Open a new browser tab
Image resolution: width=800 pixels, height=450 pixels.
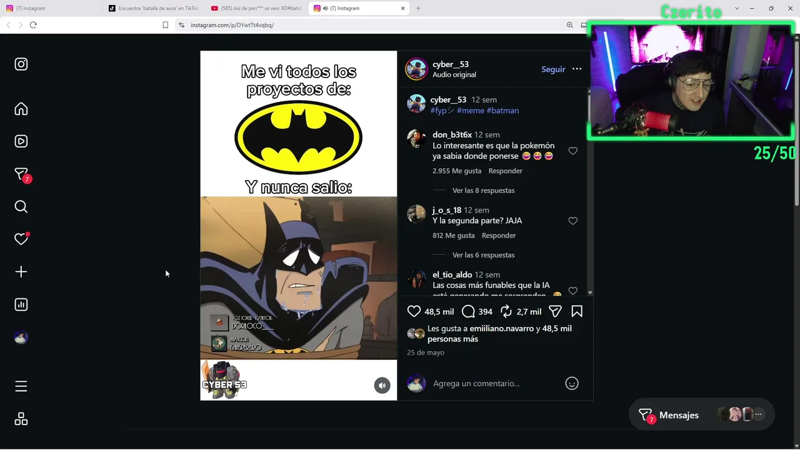[x=418, y=8]
